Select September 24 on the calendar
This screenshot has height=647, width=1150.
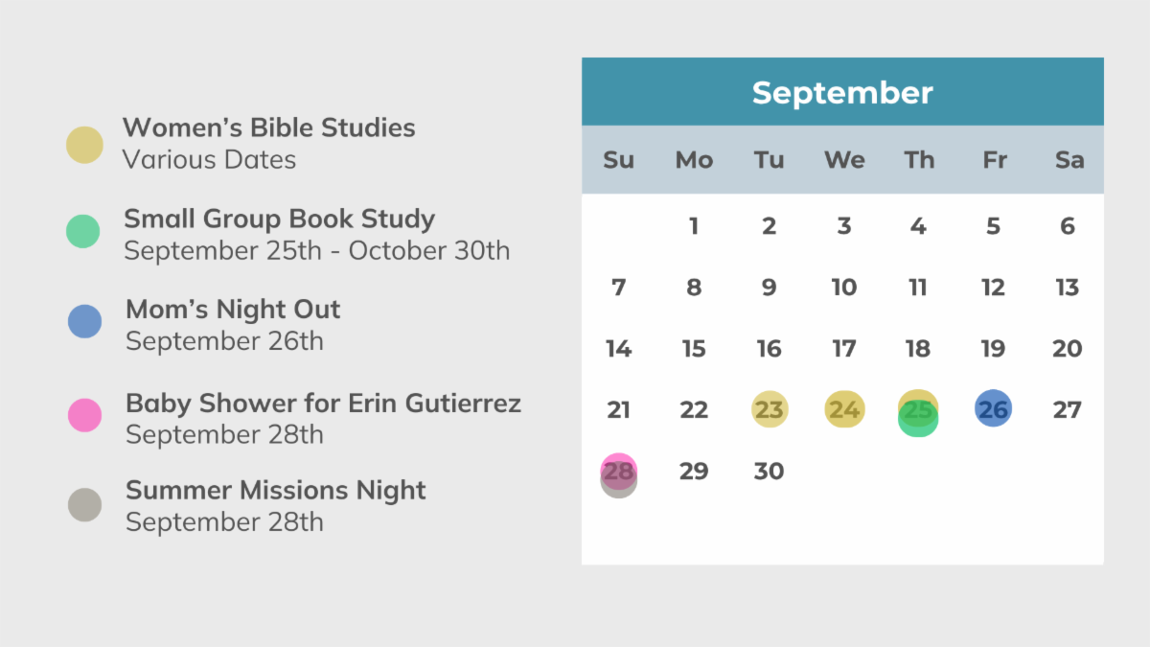click(x=844, y=410)
